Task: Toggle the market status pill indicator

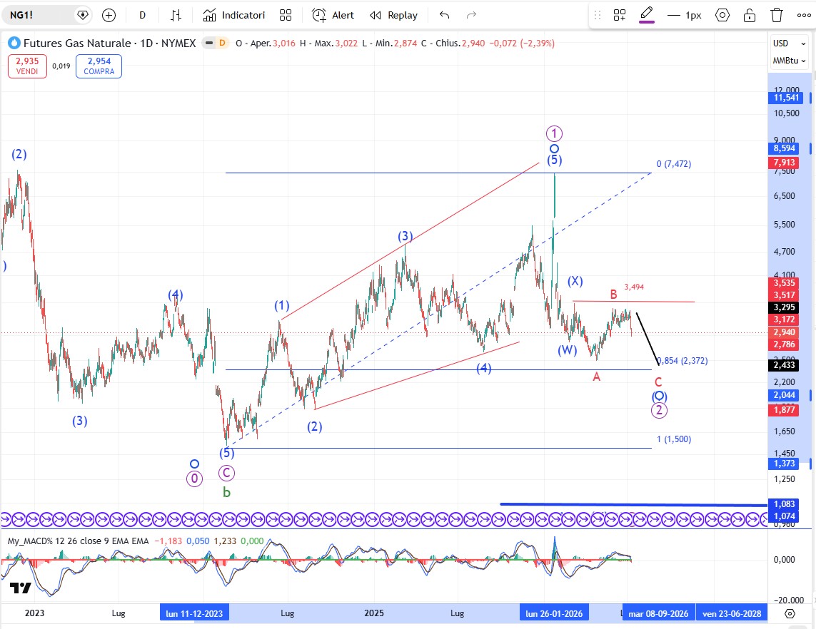Action: 209,44
